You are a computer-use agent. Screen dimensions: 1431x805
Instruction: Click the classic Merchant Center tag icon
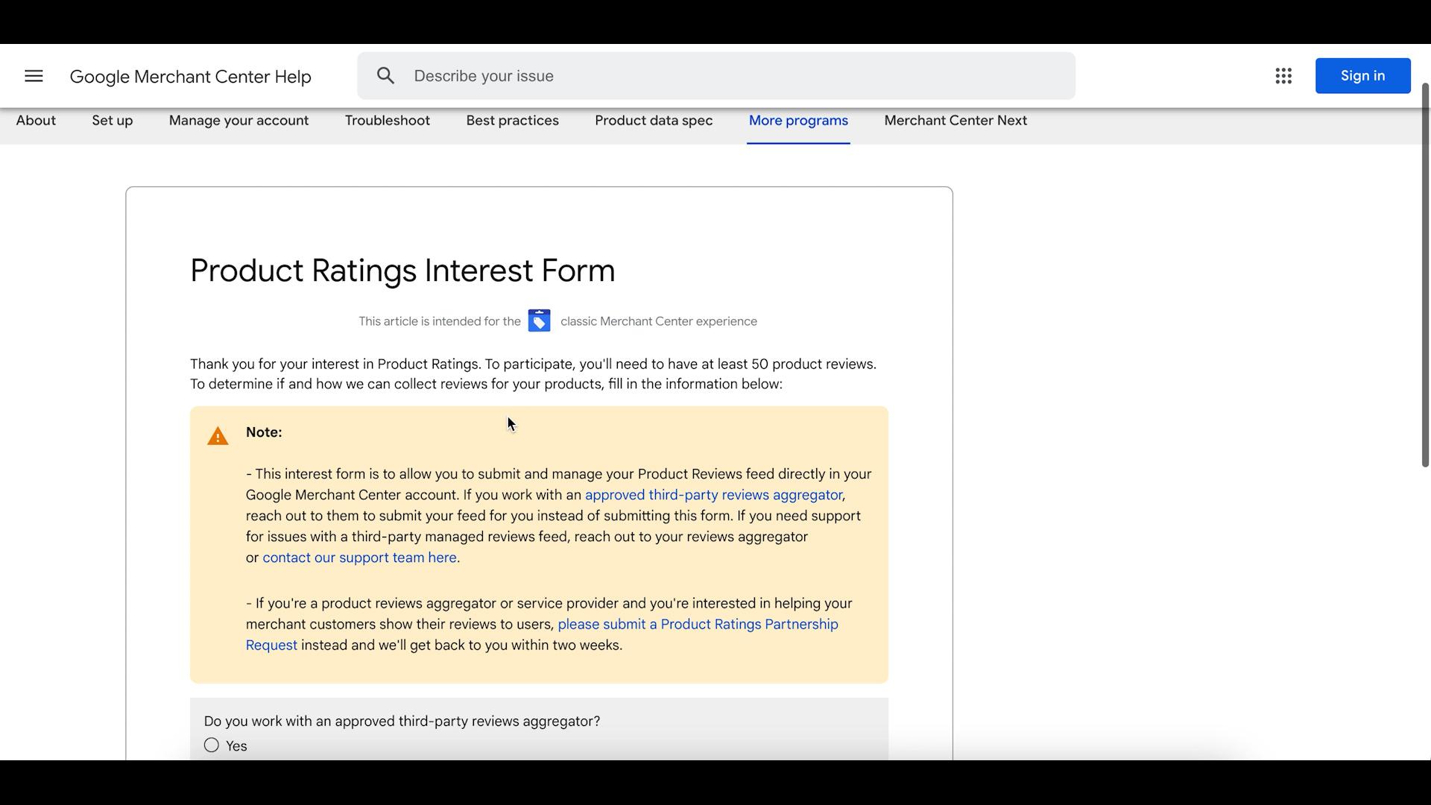click(x=539, y=321)
